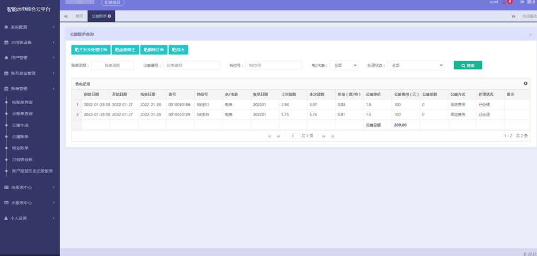Click the 处理状态 column header
Image resolution: width=537 pixels, height=256 pixels.
pos(490,95)
